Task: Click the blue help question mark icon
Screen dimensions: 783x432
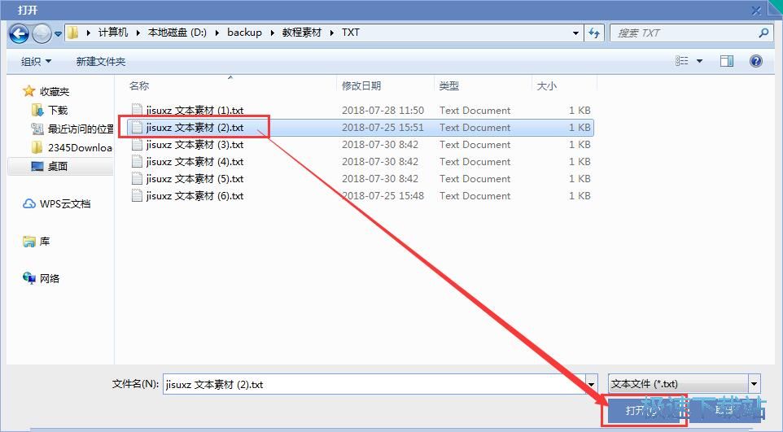Action: (756, 61)
